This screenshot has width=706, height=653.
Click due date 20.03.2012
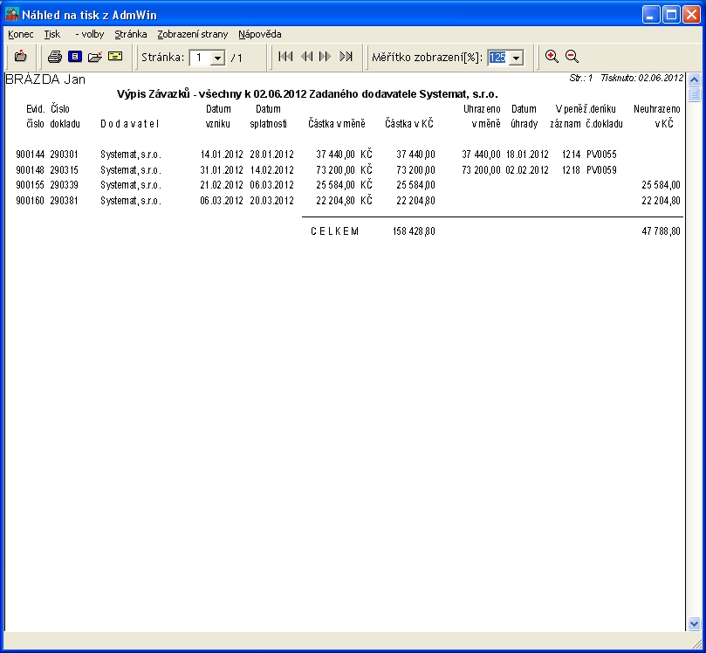coord(272,201)
